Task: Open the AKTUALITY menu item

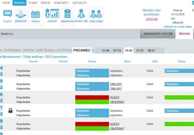Action: click(x=80, y=3)
